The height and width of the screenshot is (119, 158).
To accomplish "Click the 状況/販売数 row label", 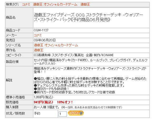I will [x=15, y=114].
